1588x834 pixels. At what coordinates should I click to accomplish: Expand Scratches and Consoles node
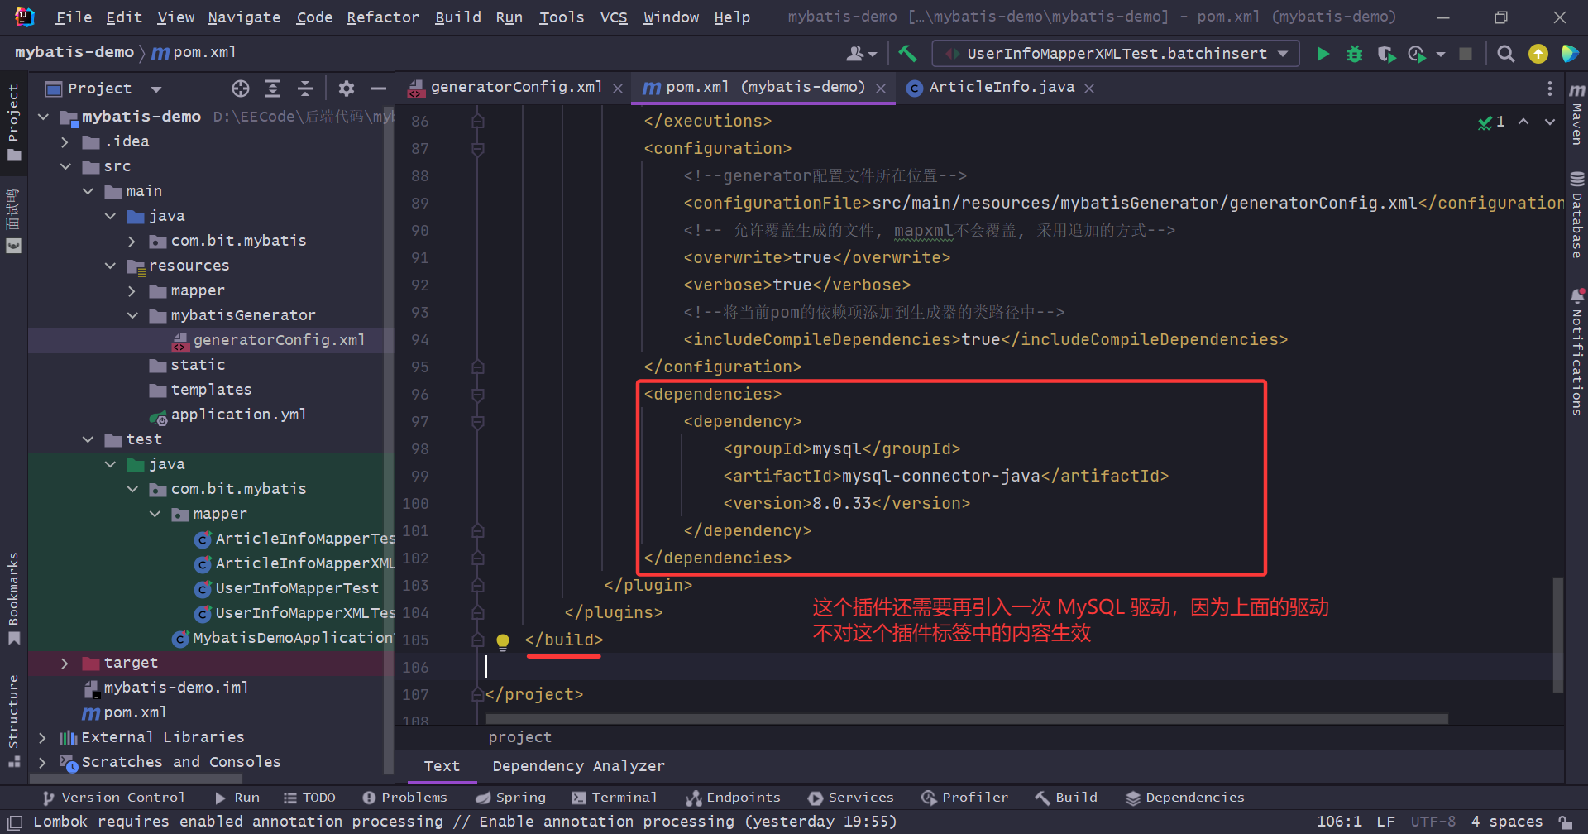(x=42, y=763)
